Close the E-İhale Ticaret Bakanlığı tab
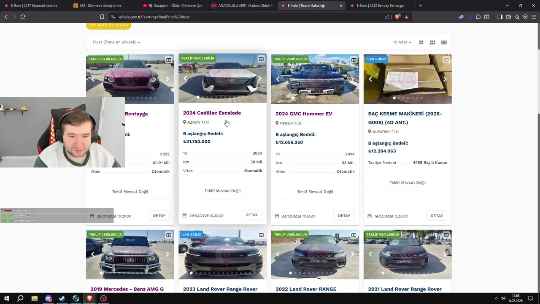This screenshot has height=304, width=540. click(x=341, y=5)
